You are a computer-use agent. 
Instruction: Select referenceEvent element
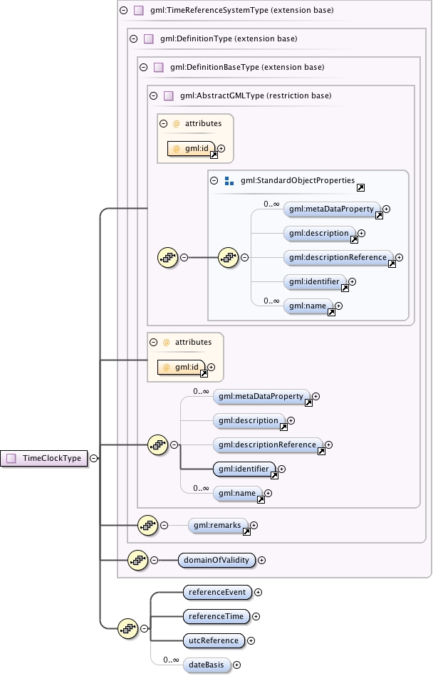coord(217,593)
